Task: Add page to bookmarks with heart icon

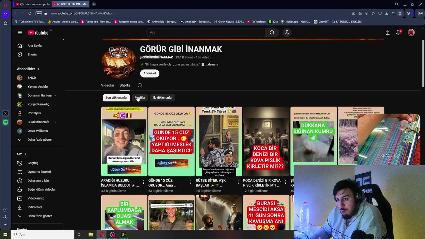Action: click(380, 13)
